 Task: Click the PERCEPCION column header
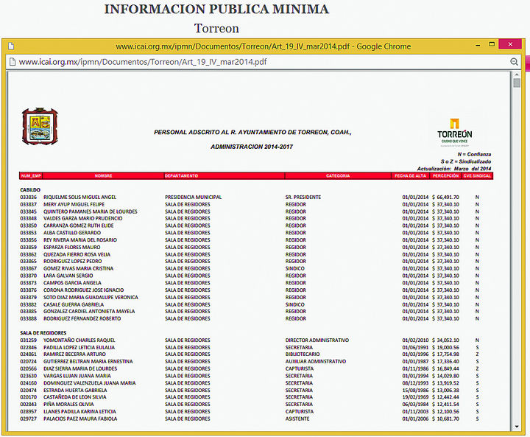tap(446, 176)
